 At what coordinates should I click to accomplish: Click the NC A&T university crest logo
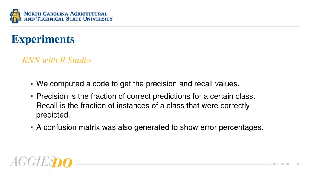[x=15, y=16]
